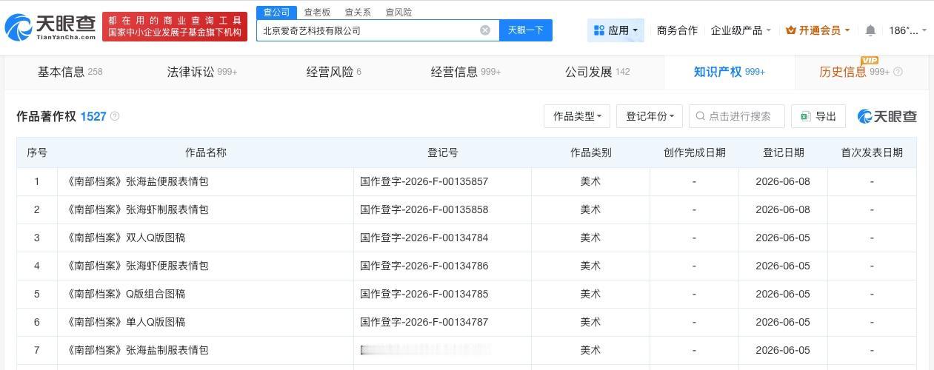This screenshot has width=934, height=370.
Task: Click the crown icon beside 开通会员
Action: coord(791,30)
